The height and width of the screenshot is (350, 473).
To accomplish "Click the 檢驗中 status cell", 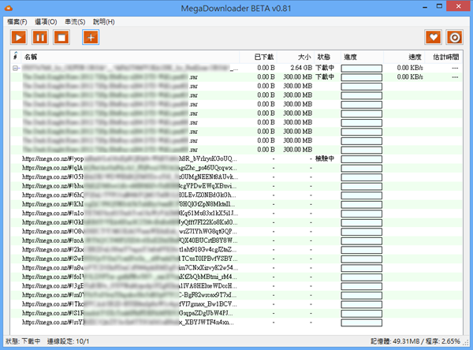I will click(x=325, y=158).
